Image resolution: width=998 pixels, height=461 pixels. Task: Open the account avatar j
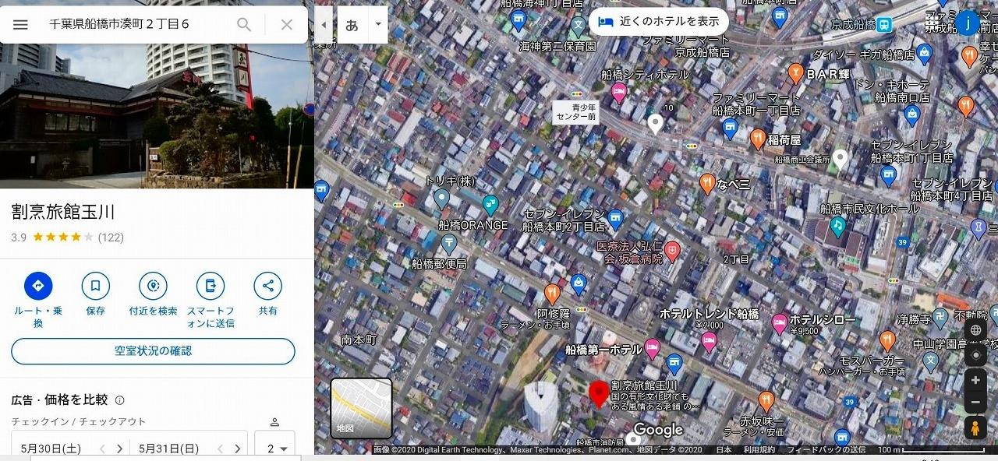[968, 23]
